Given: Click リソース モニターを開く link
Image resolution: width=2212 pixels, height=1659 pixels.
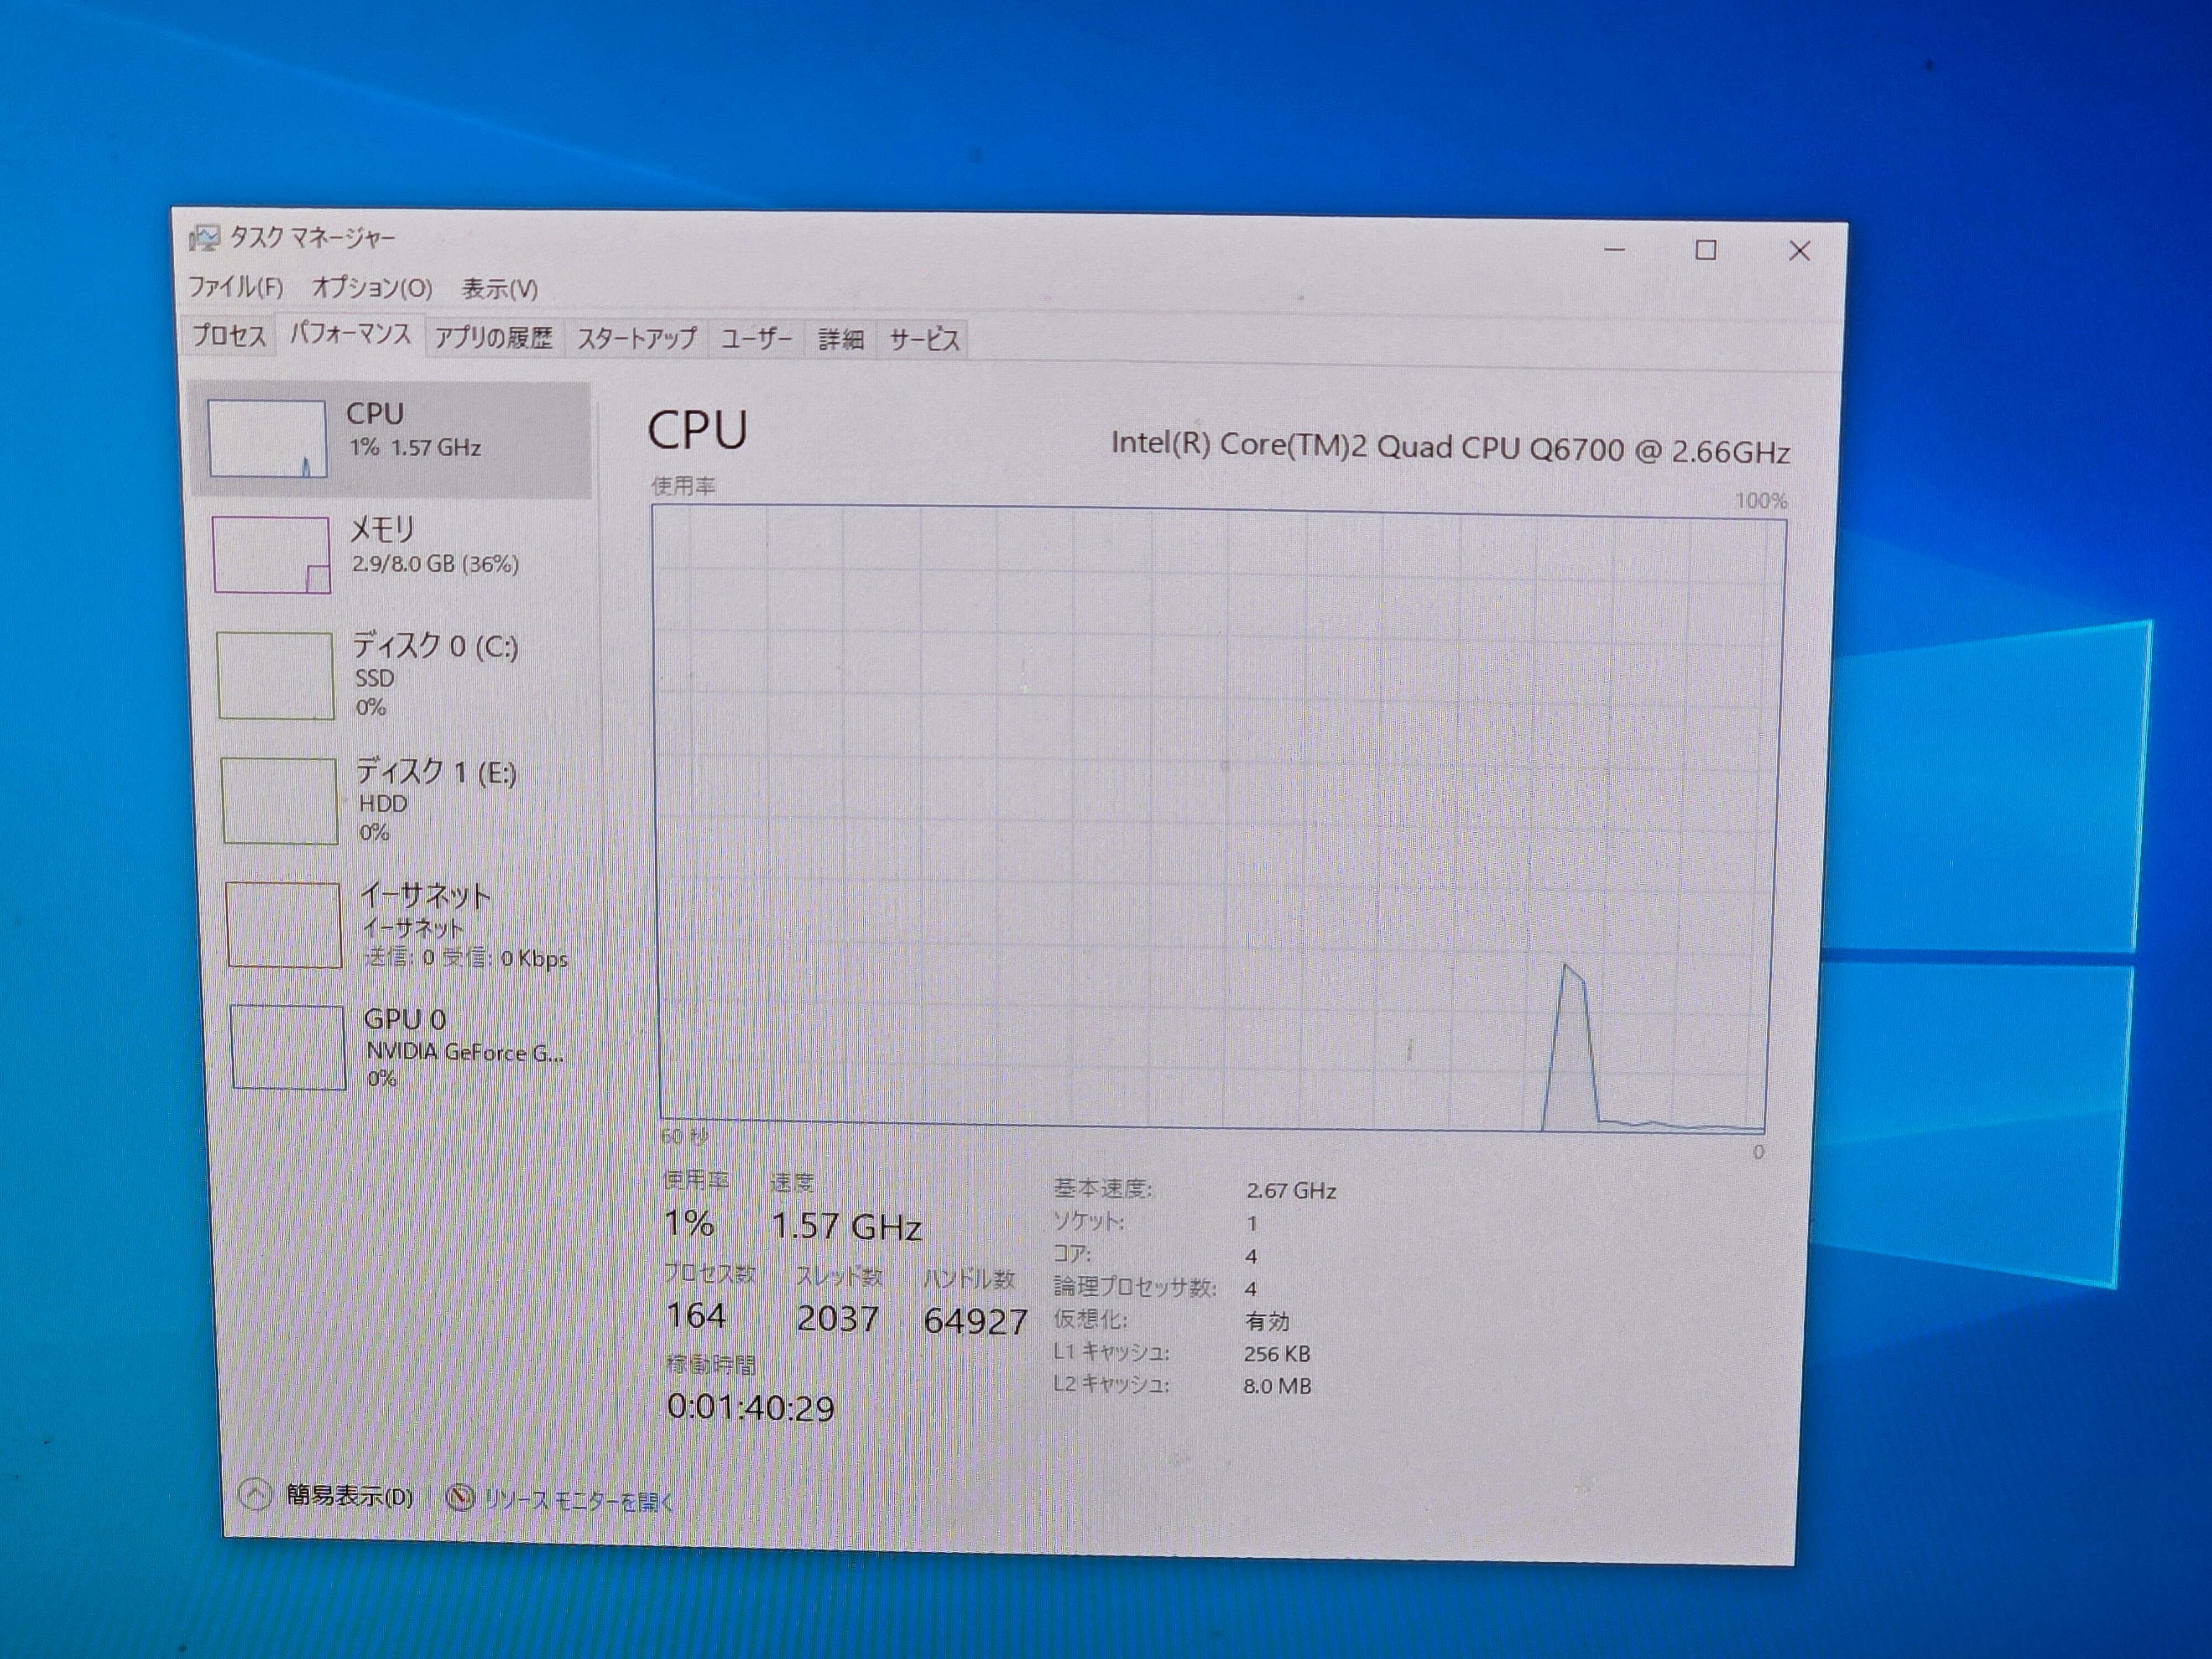Looking at the screenshot, I should 578,1500.
